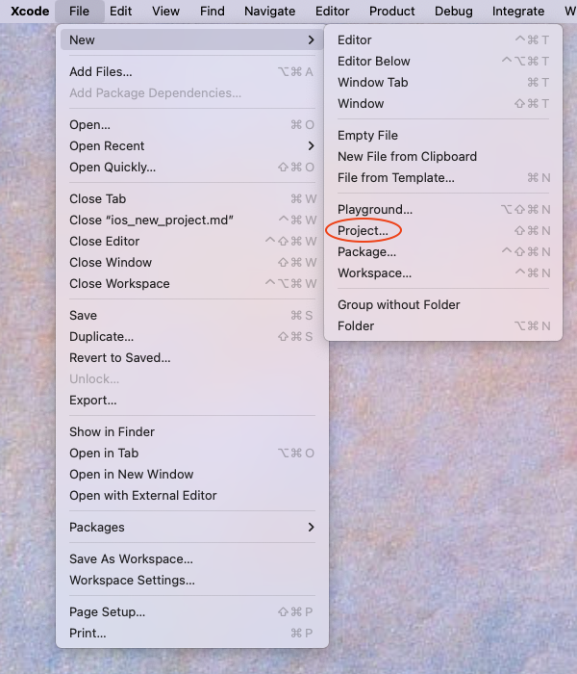Select Add Files... menu item
This screenshot has width=577, height=674.
click(x=100, y=72)
